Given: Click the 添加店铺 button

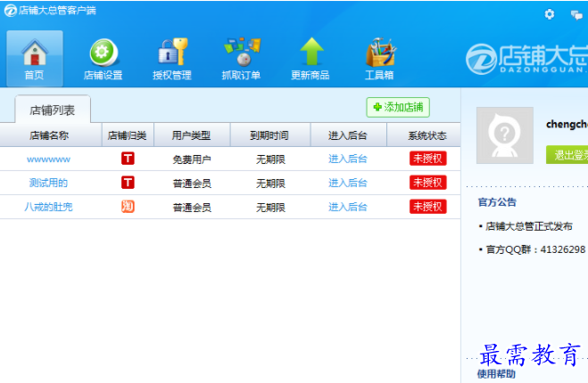Looking at the screenshot, I should (398, 108).
